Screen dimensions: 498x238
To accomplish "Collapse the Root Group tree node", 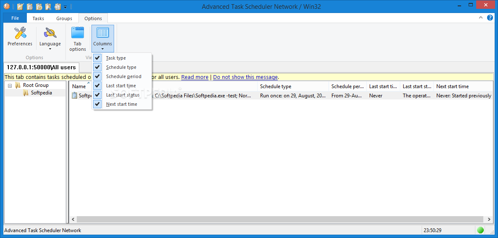I will coord(10,86).
